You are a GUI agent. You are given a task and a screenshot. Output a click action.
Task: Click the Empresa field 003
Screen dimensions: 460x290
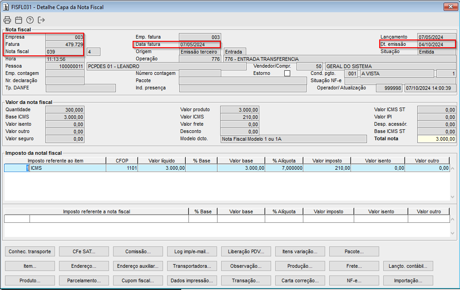[65, 37]
